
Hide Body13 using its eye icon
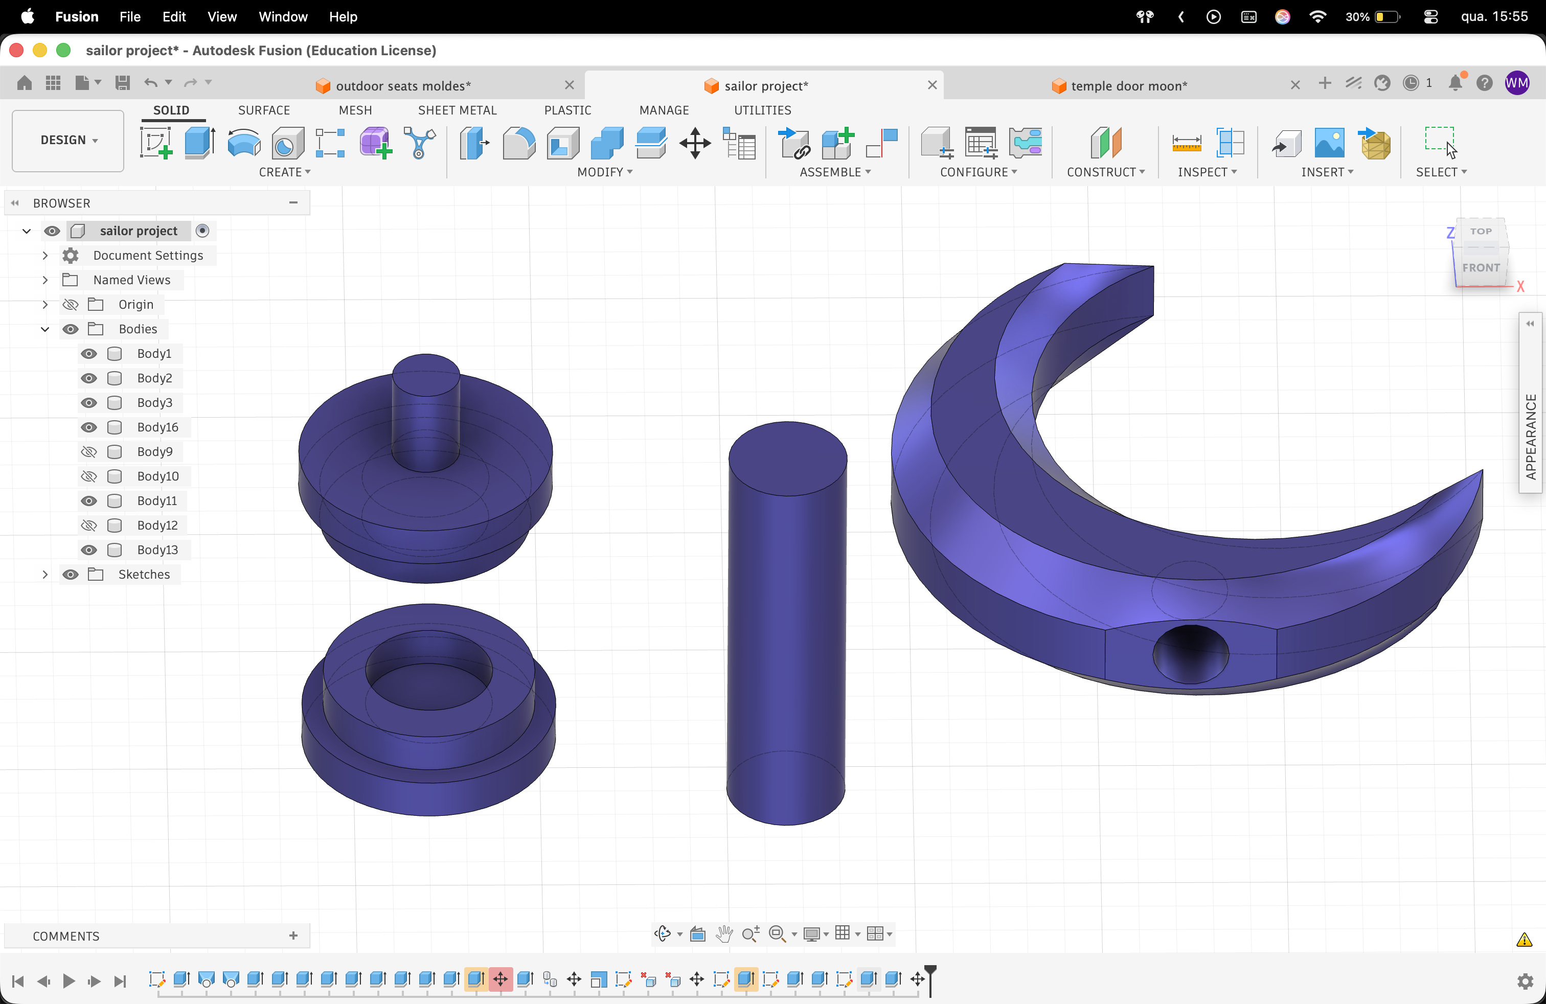pyautogui.click(x=89, y=550)
